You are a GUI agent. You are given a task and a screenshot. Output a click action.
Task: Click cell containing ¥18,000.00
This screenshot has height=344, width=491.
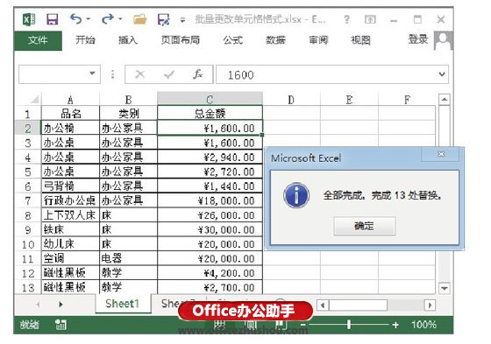[210, 200]
